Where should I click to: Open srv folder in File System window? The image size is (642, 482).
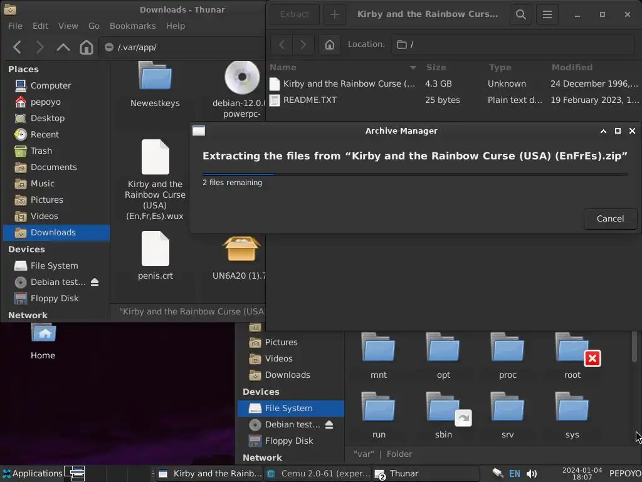click(508, 415)
